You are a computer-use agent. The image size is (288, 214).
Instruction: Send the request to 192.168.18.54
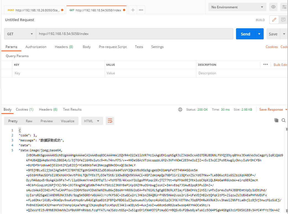click(245, 34)
